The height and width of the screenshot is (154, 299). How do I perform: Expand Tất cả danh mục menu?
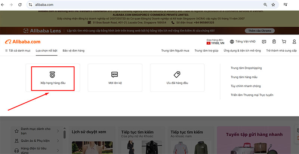(18, 50)
